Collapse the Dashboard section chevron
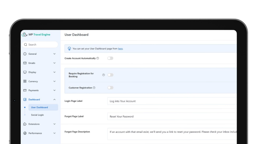 (x=54, y=99)
